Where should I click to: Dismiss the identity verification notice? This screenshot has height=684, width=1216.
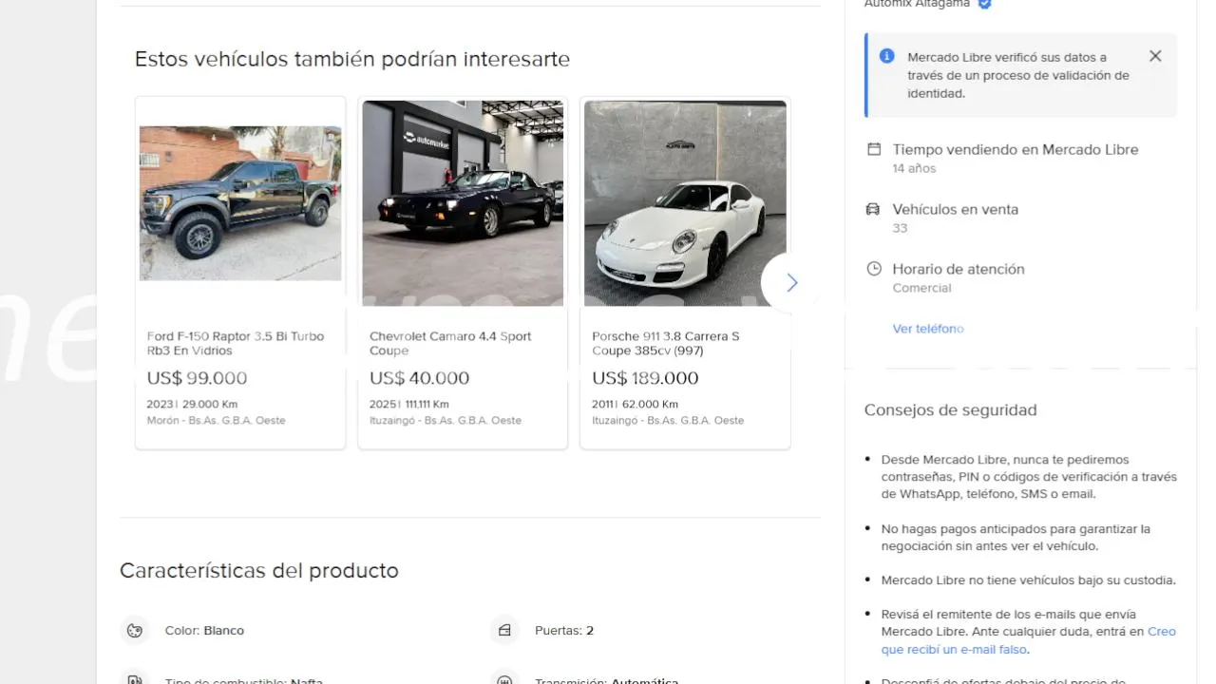(1155, 56)
